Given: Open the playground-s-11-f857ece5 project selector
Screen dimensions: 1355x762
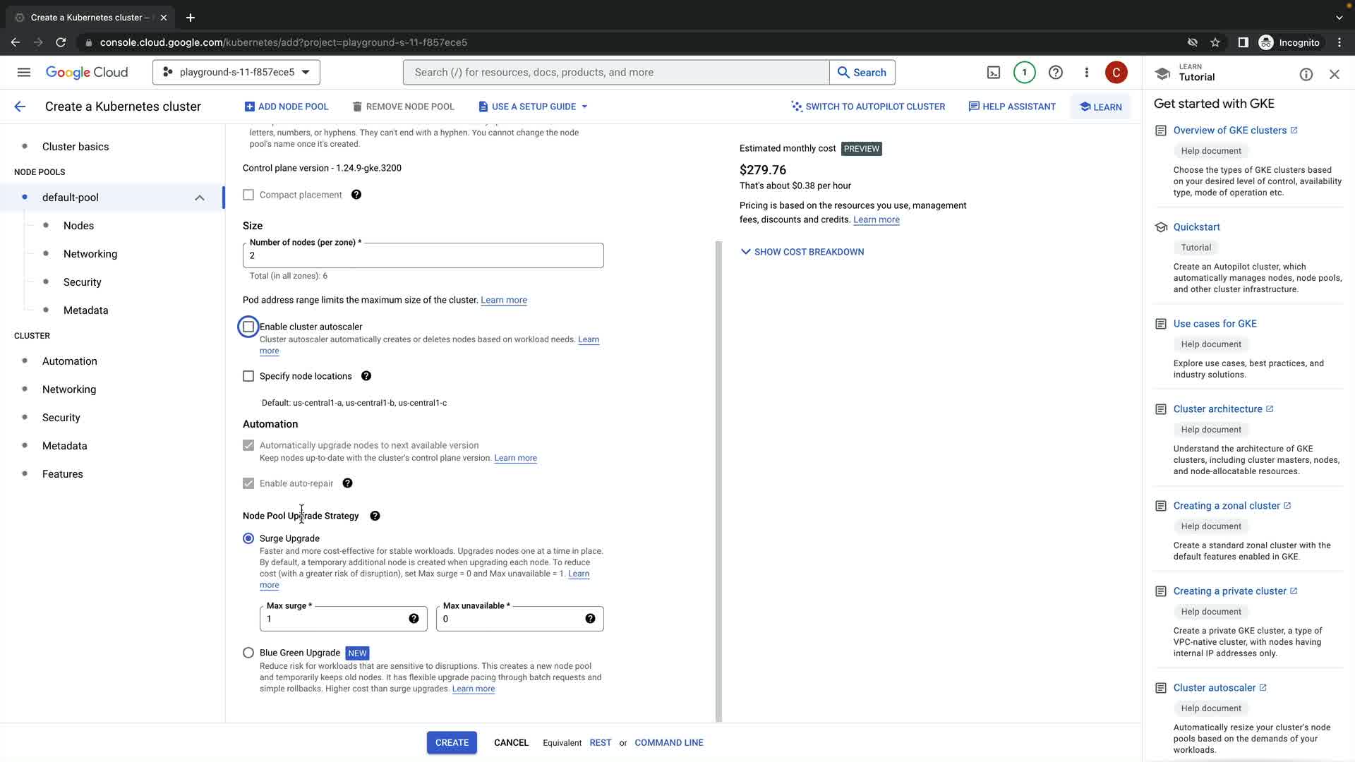Looking at the screenshot, I should [236, 73].
